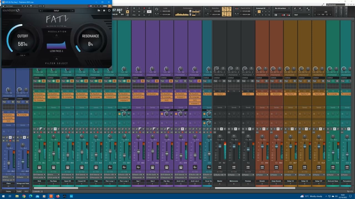Image resolution: width=355 pixels, height=199 pixels.
Task: Click the Kick track instrument icon
Action: point(39,167)
